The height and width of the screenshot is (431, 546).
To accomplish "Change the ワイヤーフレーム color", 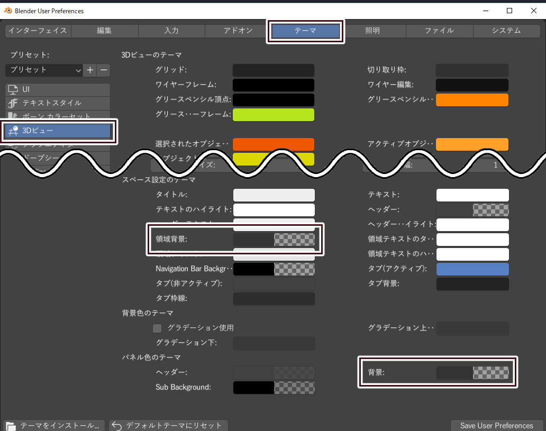I will [x=274, y=85].
